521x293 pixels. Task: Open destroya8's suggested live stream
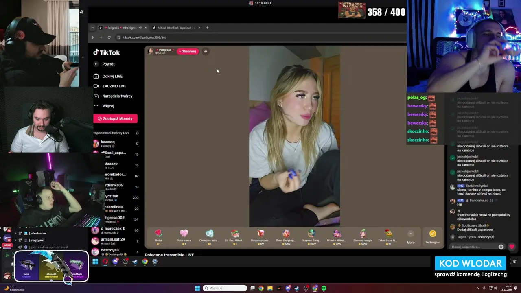point(116,251)
